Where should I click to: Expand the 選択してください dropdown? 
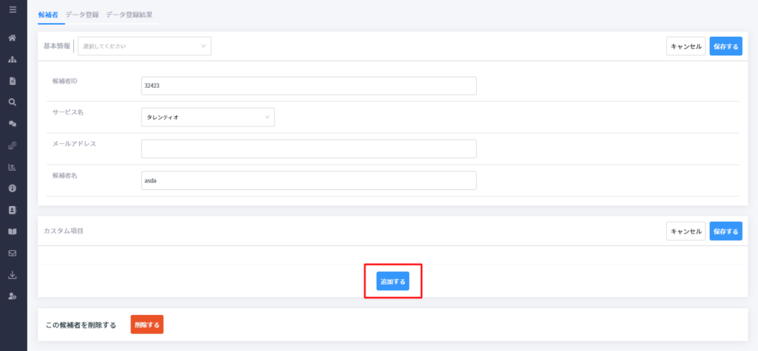(144, 47)
